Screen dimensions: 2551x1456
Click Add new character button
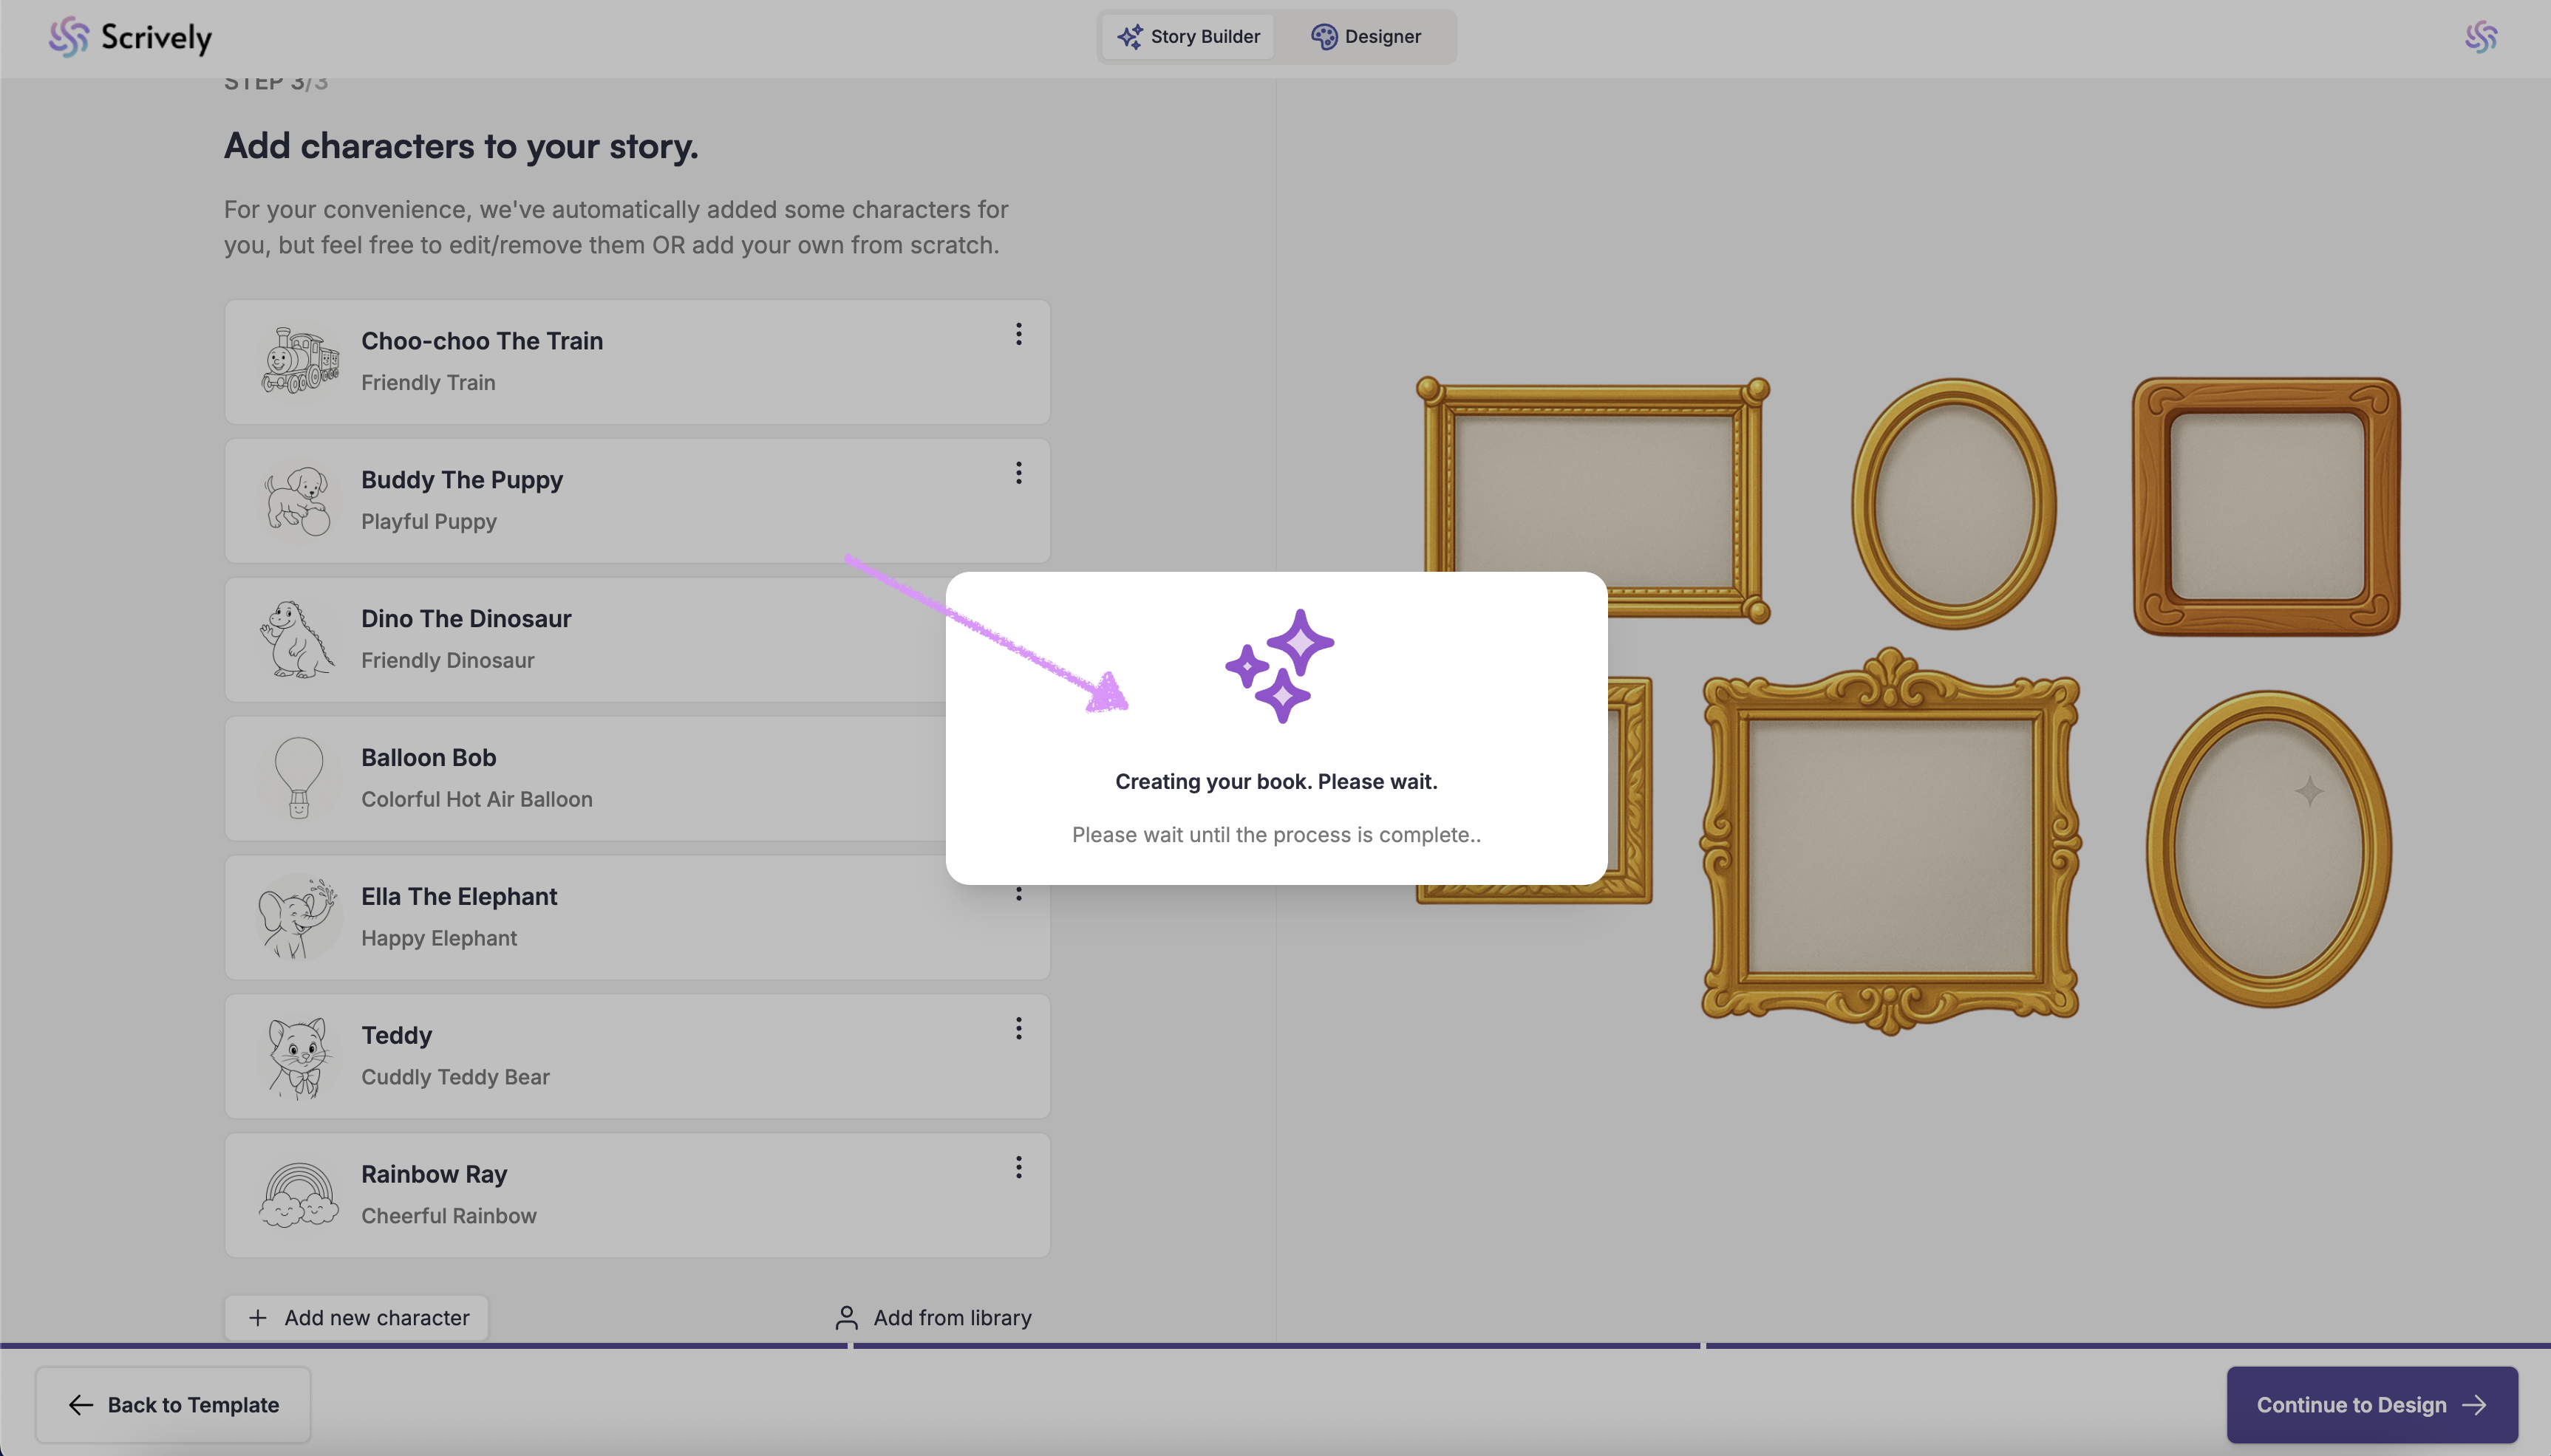tap(357, 1317)
